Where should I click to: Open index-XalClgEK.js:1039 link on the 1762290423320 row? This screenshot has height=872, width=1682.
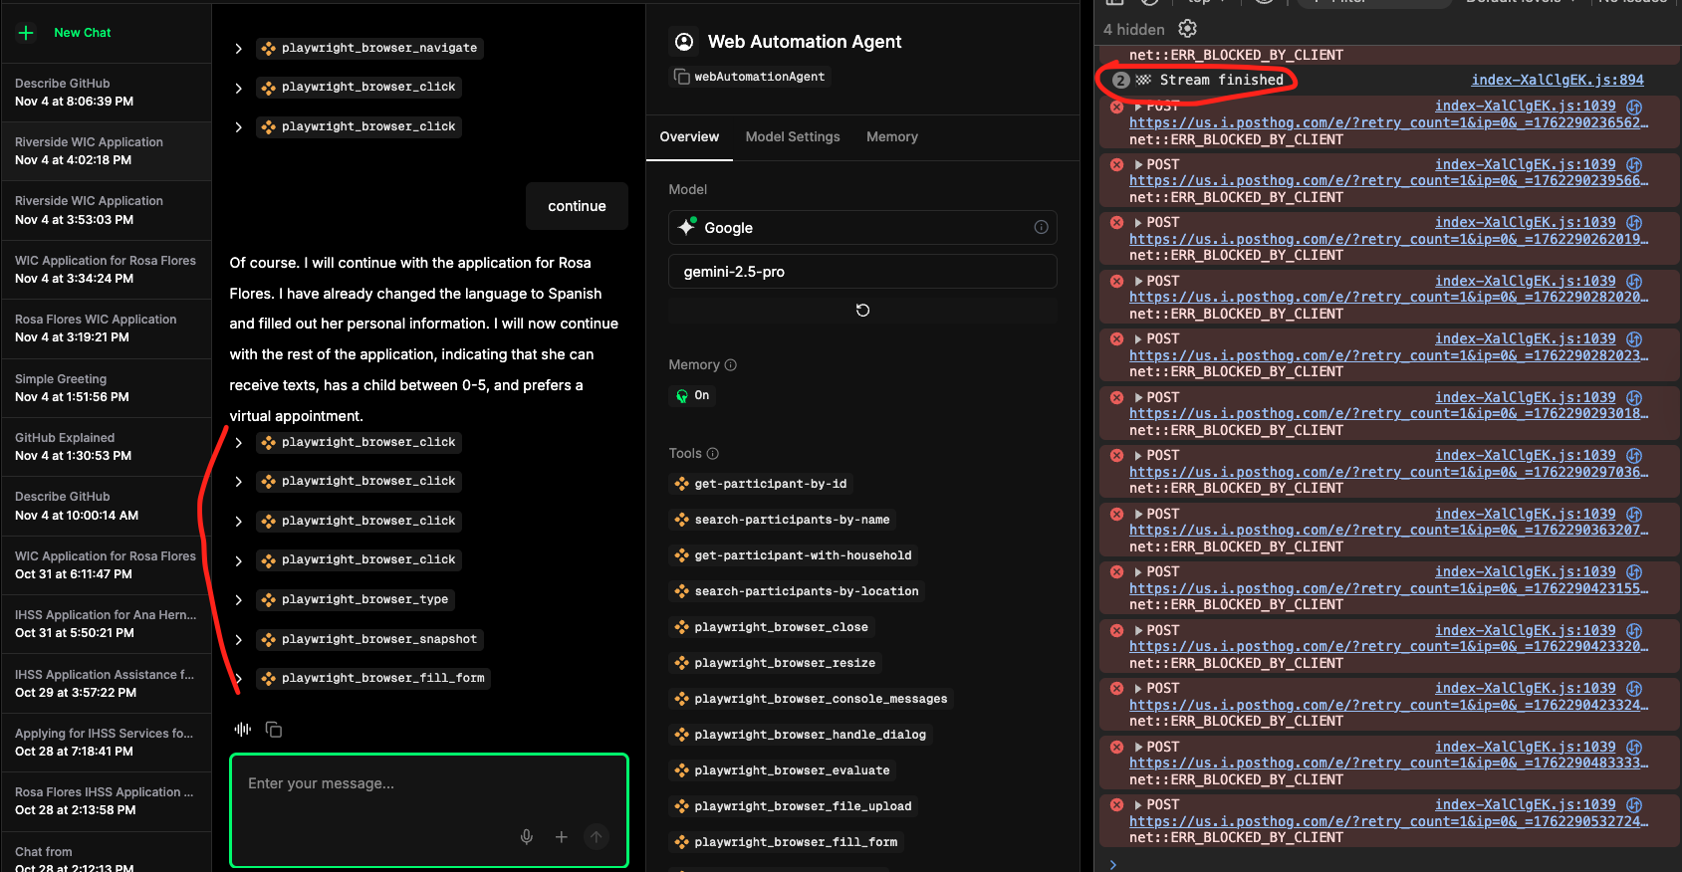click(1526, 630)
